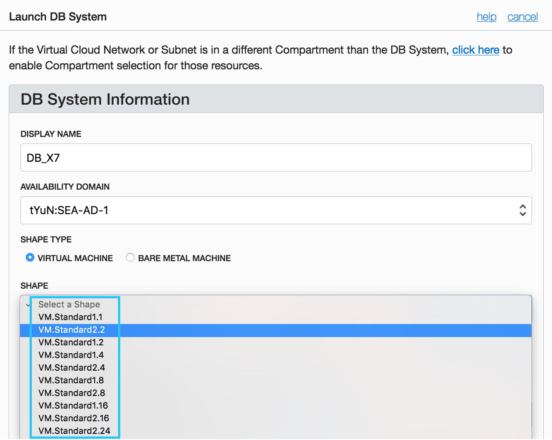Choose VM.Standard2.16 shape
Image resolution: width=552 pixels, height=440 pixels.
[x=74, y=418]
